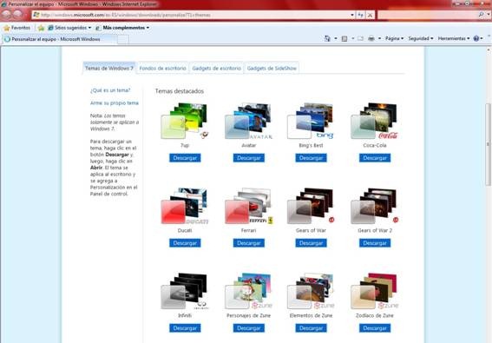Select the Temas de Windows 7 tab

pos(108,68)
